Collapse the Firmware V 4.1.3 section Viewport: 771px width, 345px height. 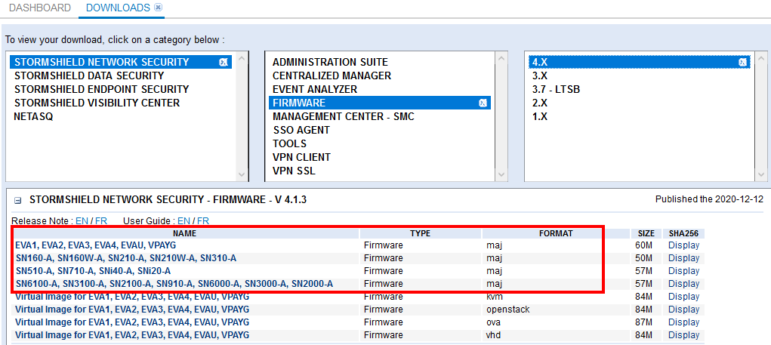pos(17,201)
